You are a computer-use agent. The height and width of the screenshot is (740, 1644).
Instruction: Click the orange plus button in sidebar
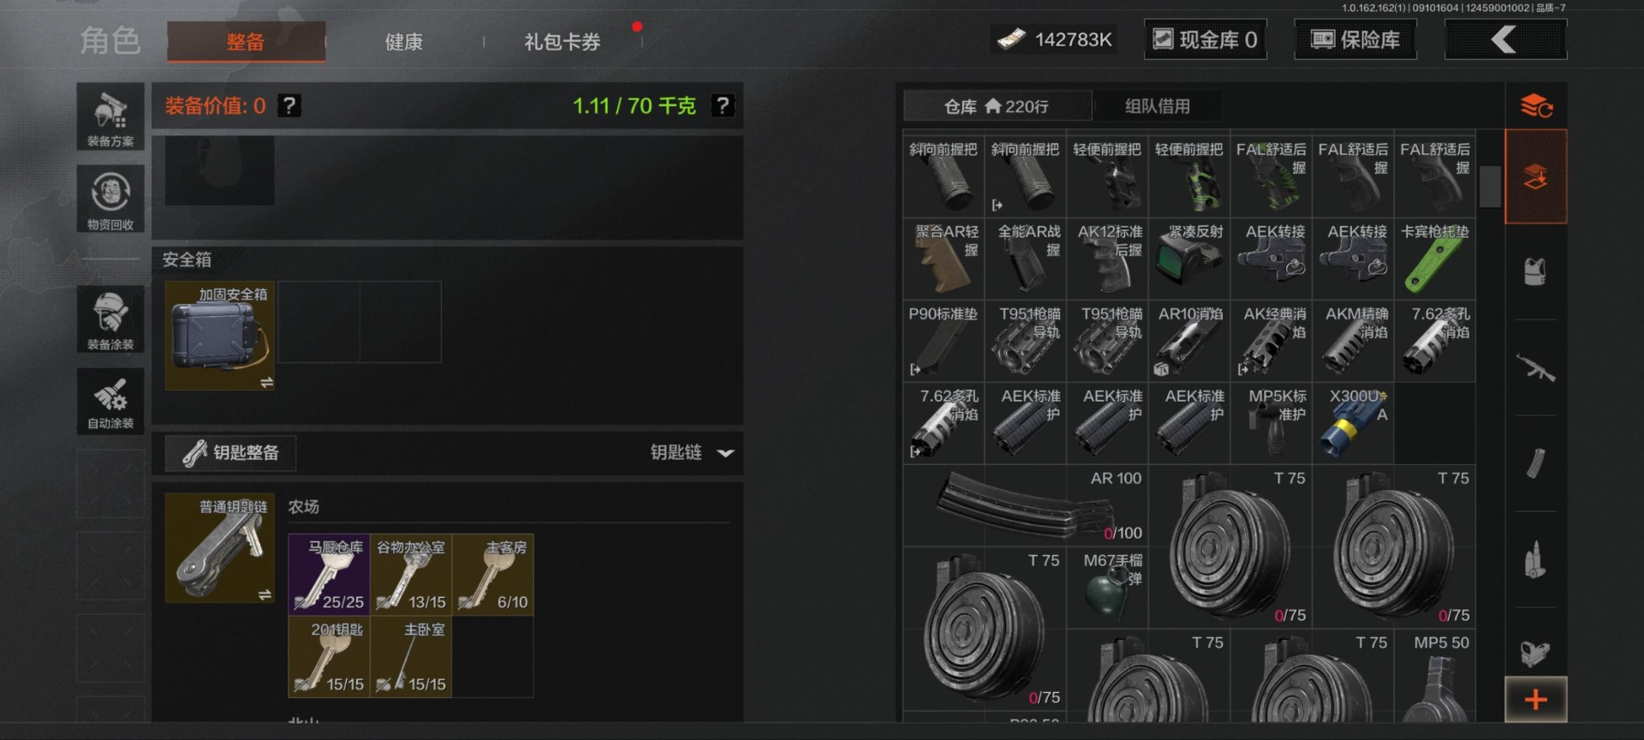pos(1536,700)
